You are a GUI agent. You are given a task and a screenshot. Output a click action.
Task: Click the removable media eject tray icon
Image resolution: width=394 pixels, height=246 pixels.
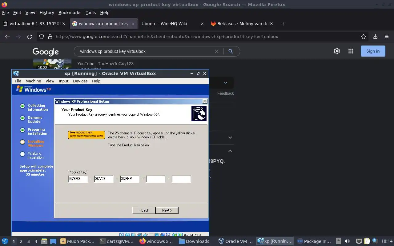pos(339,241)
